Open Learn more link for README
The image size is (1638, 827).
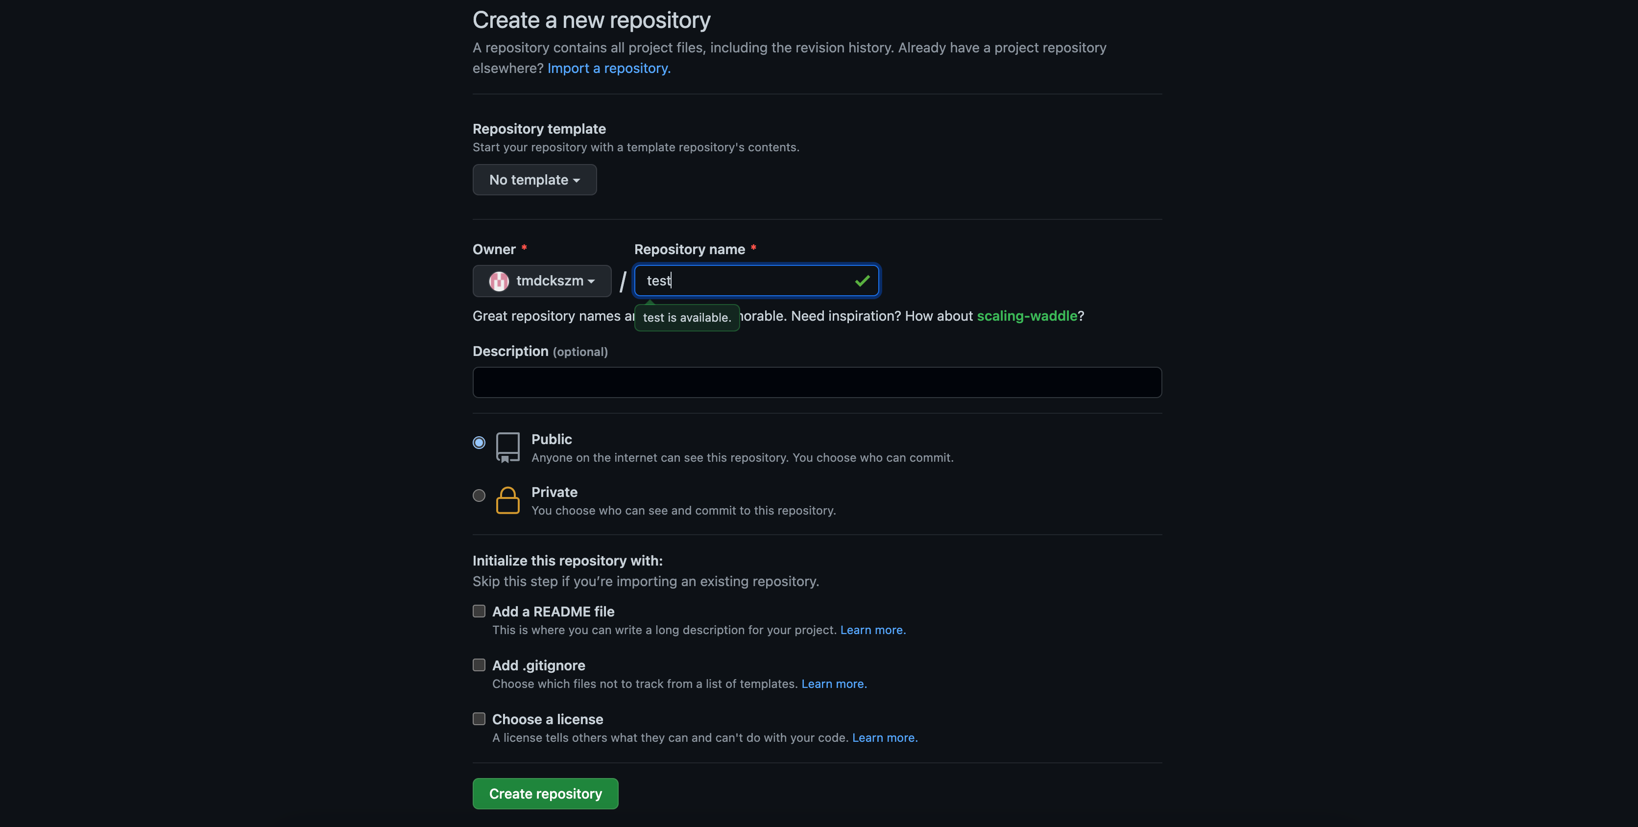click(x=872, y=630)
